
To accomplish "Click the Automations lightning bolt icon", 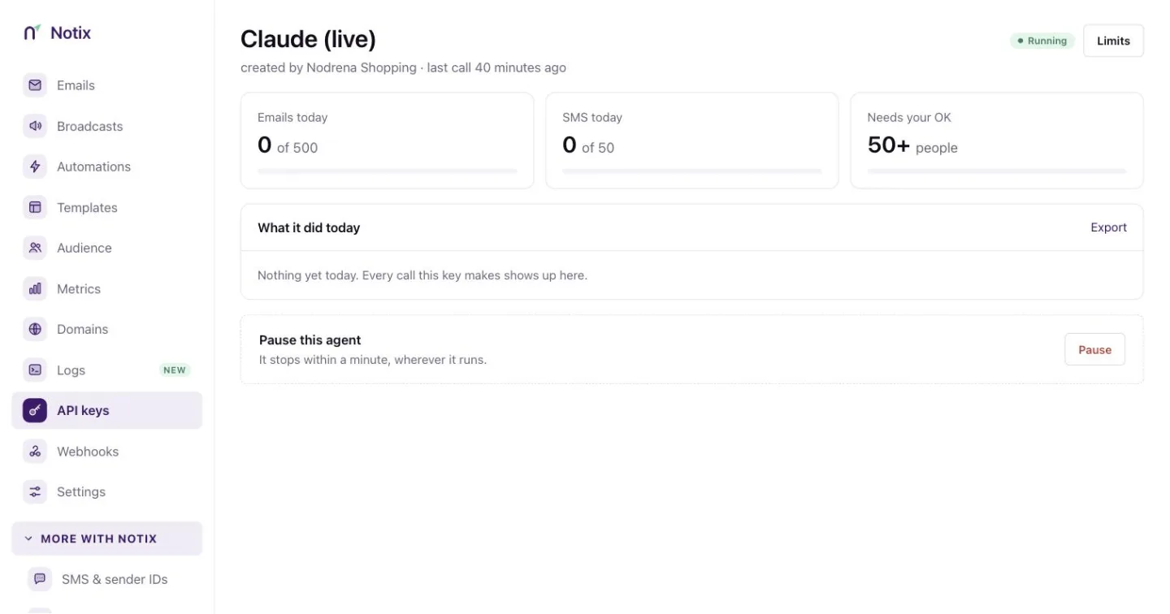I will 35,166.
